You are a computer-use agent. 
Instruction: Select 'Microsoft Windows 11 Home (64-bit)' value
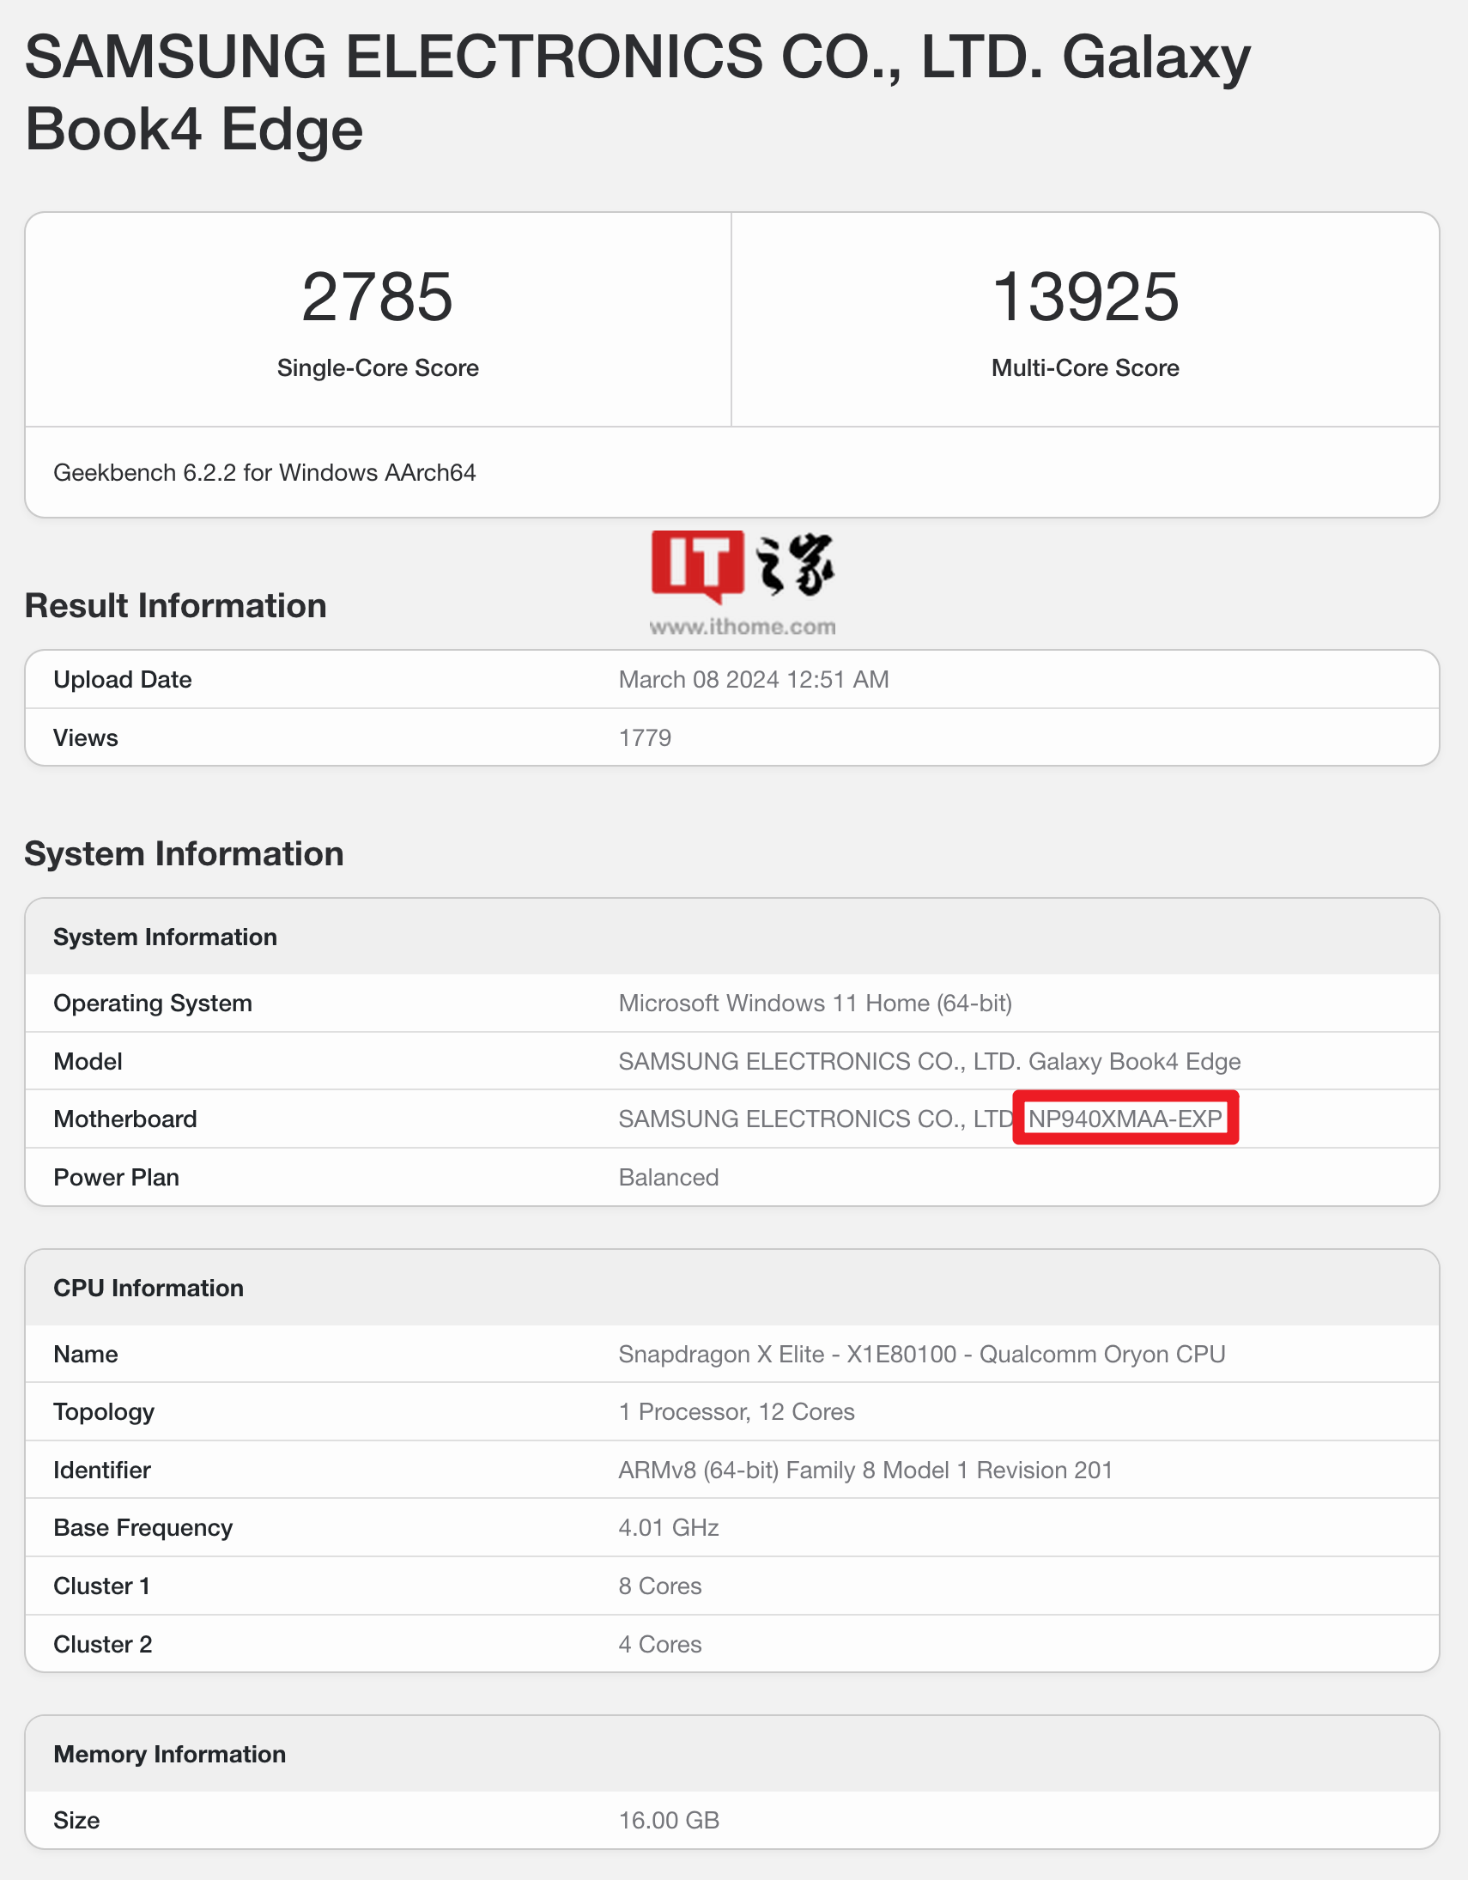[x=815, y=1003]
